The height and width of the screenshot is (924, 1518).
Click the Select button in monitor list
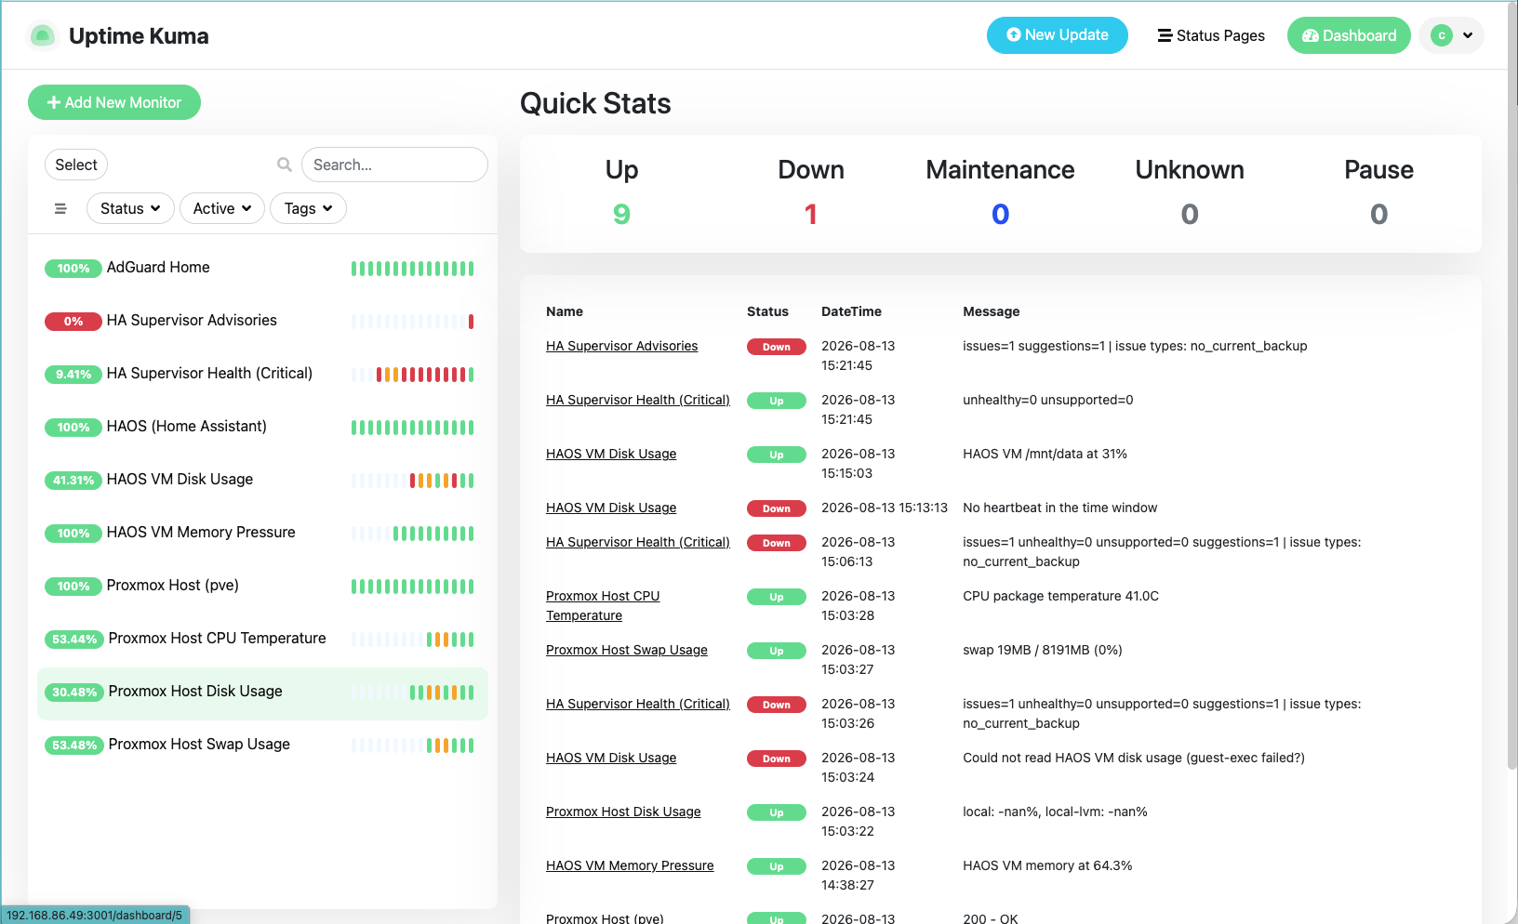pyautogui.click(x=76, y=165)
